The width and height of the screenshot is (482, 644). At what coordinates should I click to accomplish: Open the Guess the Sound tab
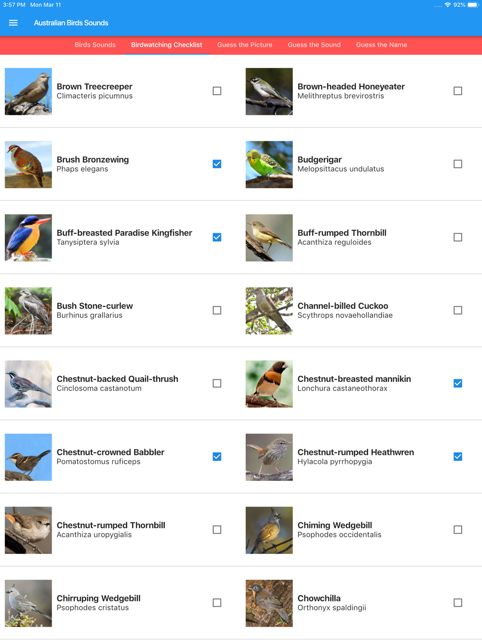coord(314,45)
